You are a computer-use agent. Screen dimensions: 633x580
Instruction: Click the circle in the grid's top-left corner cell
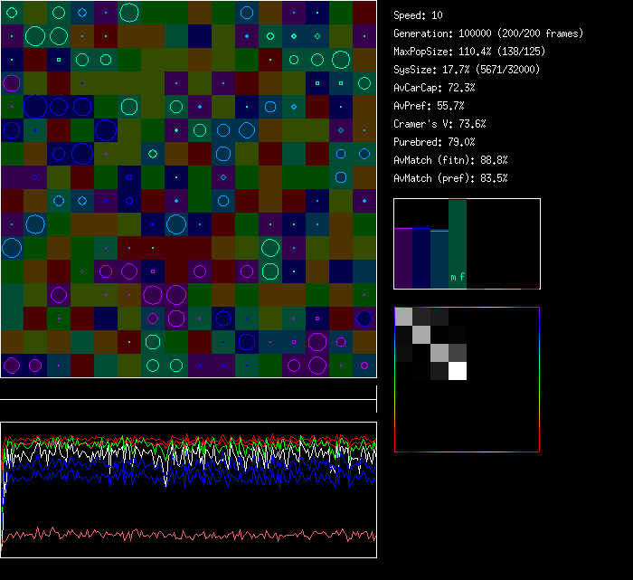coord(12,12)
